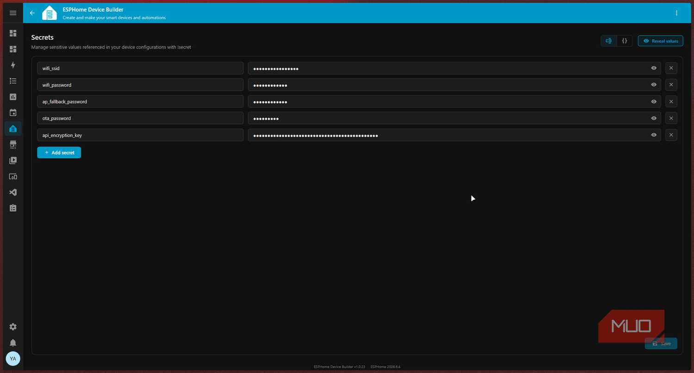The height and width of the screenshot is (373, 694).
Task: Click the Add secret button
Action: coord(59,152)
